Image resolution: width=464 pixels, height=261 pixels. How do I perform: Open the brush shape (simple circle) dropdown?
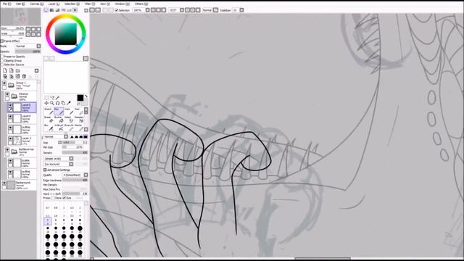[58, 159]
